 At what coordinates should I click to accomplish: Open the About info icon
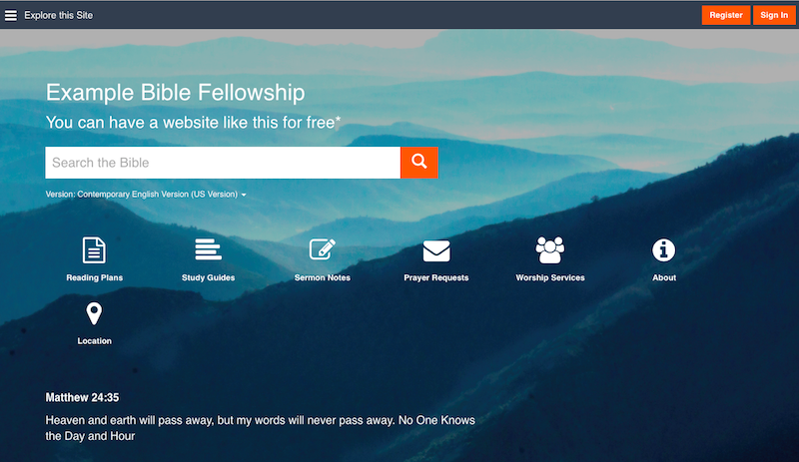[663, 250]
